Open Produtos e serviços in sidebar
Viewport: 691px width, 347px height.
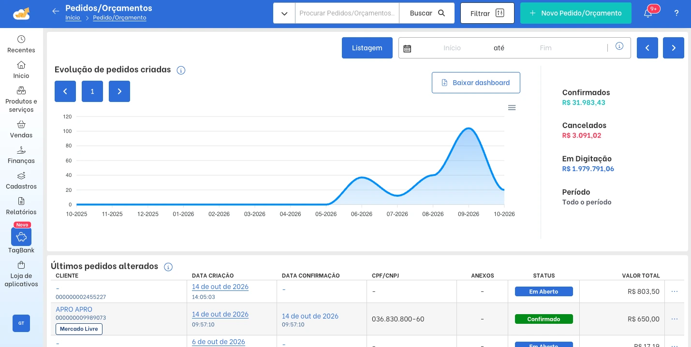coord(21,100)
